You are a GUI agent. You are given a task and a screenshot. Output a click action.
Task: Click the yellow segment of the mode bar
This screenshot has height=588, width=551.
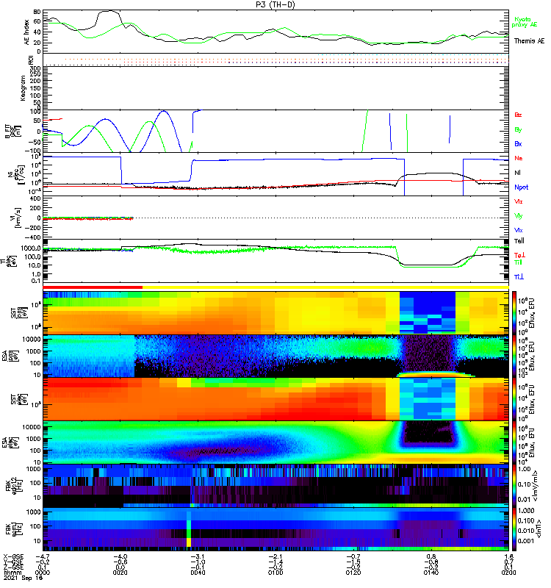point(325,287)
